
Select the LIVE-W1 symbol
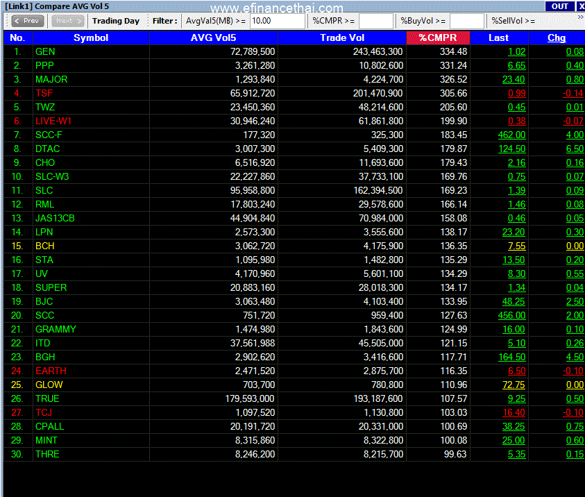pos(53,121)
